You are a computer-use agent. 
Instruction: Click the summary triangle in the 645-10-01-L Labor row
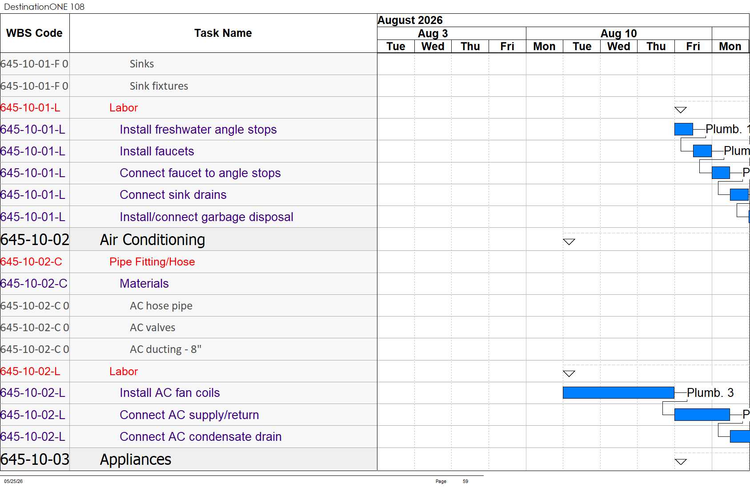click(681, 110)
